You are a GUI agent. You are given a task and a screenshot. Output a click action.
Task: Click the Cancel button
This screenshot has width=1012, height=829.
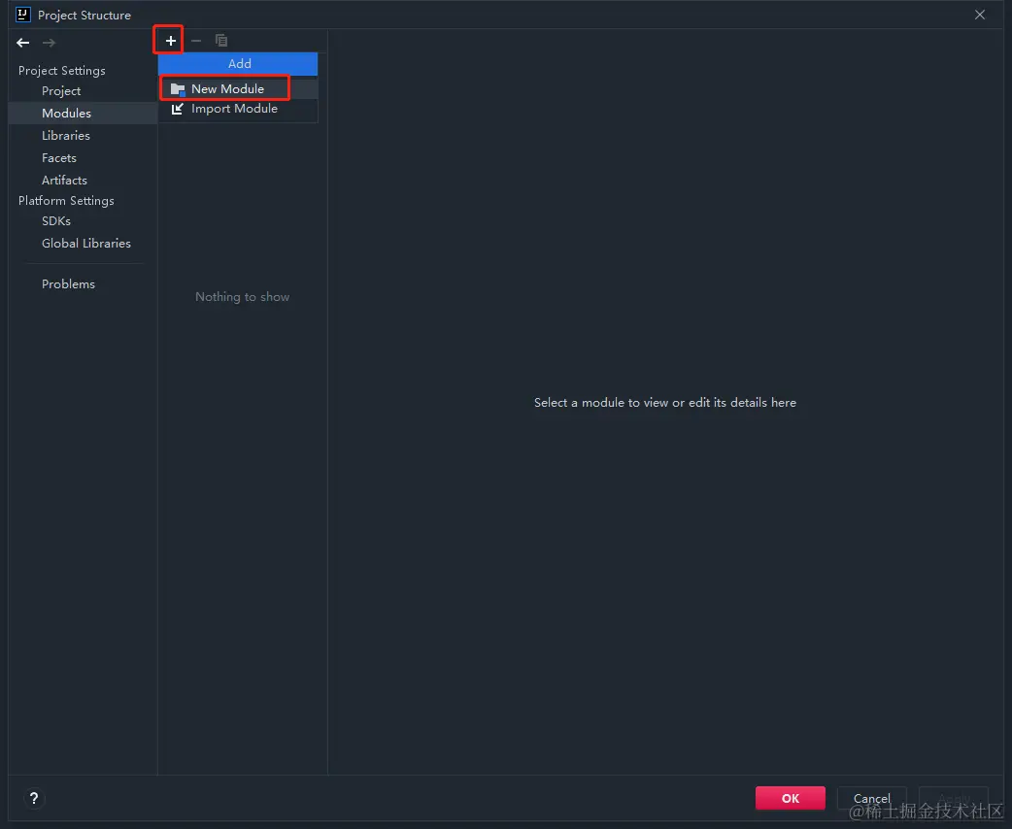[871, 798]
